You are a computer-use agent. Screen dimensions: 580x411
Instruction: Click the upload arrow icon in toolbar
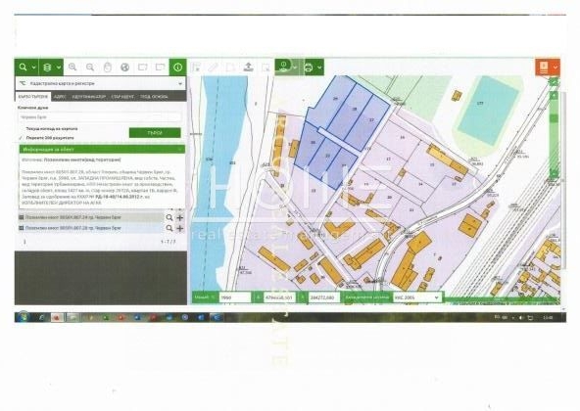point(248,67)
